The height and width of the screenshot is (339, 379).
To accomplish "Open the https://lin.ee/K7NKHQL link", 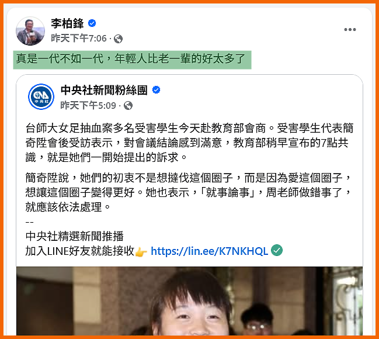I will 209,251.
